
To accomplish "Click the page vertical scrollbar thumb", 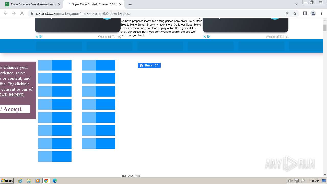I will (325, 28).
